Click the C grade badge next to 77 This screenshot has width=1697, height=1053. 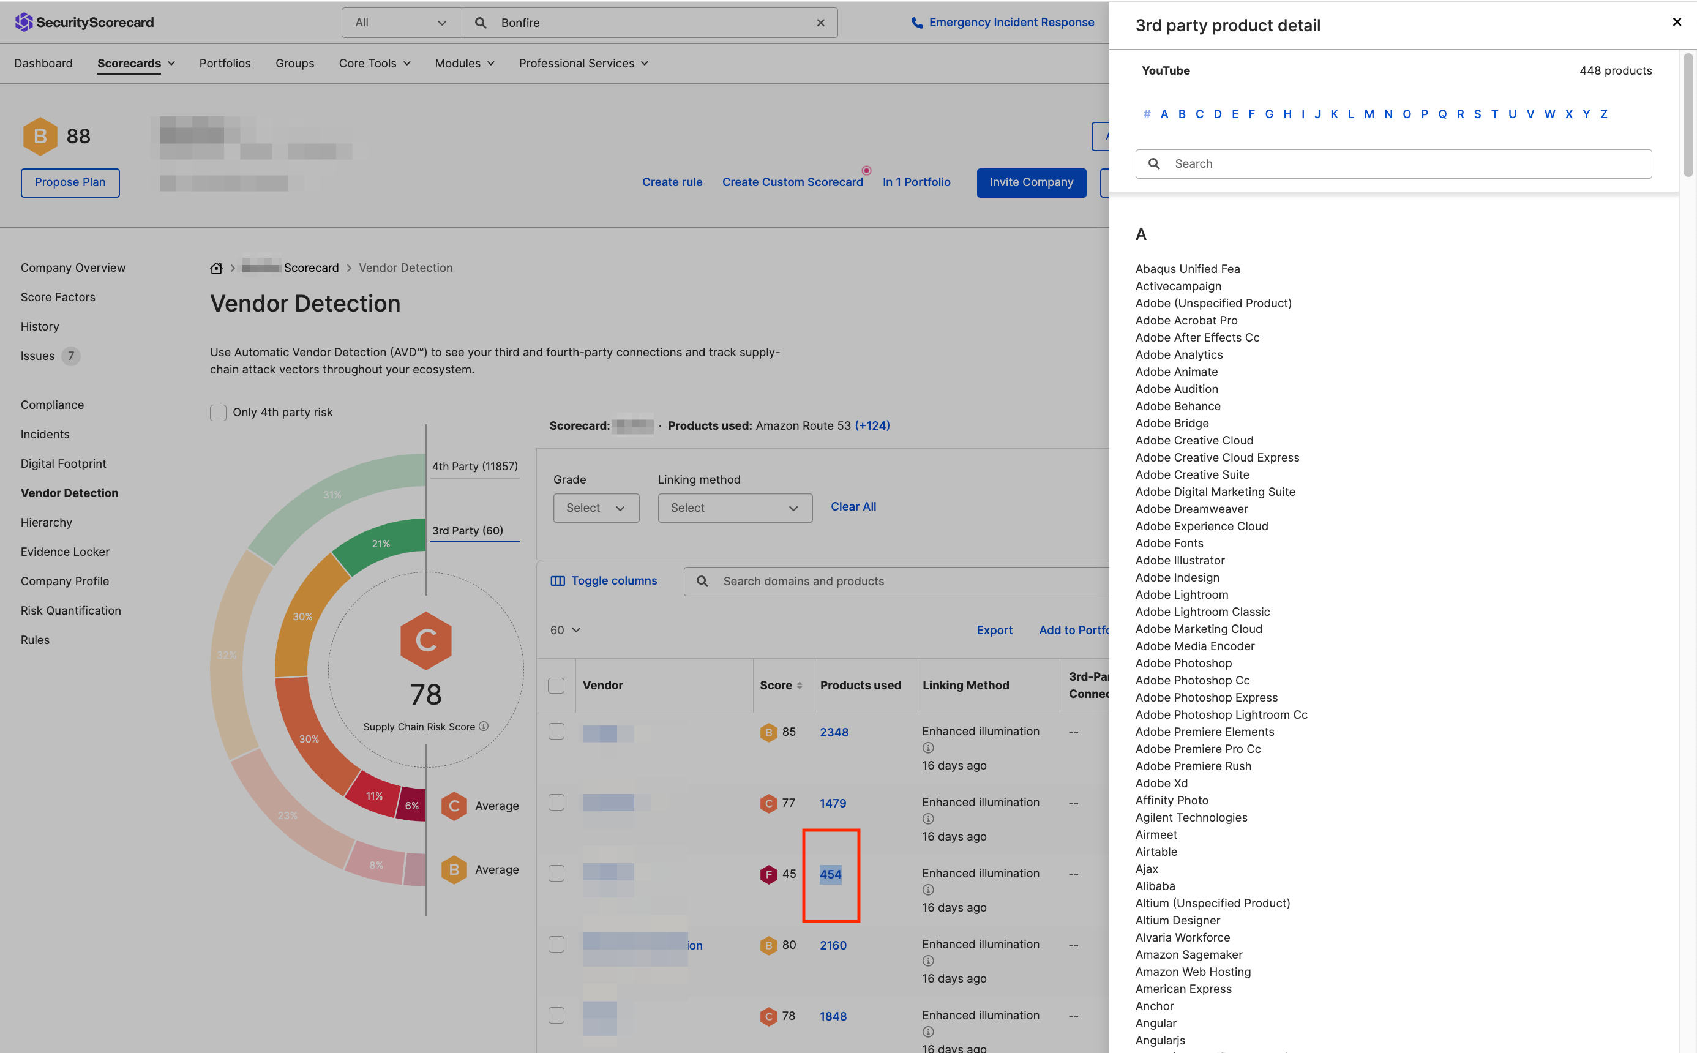[769, 803]
